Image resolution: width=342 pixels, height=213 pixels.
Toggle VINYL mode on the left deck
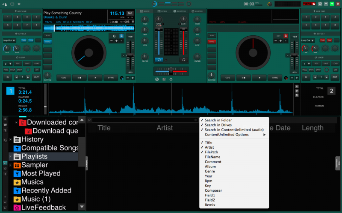click(47, 42)
